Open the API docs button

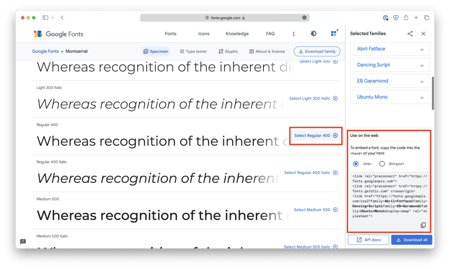[368, 240]
